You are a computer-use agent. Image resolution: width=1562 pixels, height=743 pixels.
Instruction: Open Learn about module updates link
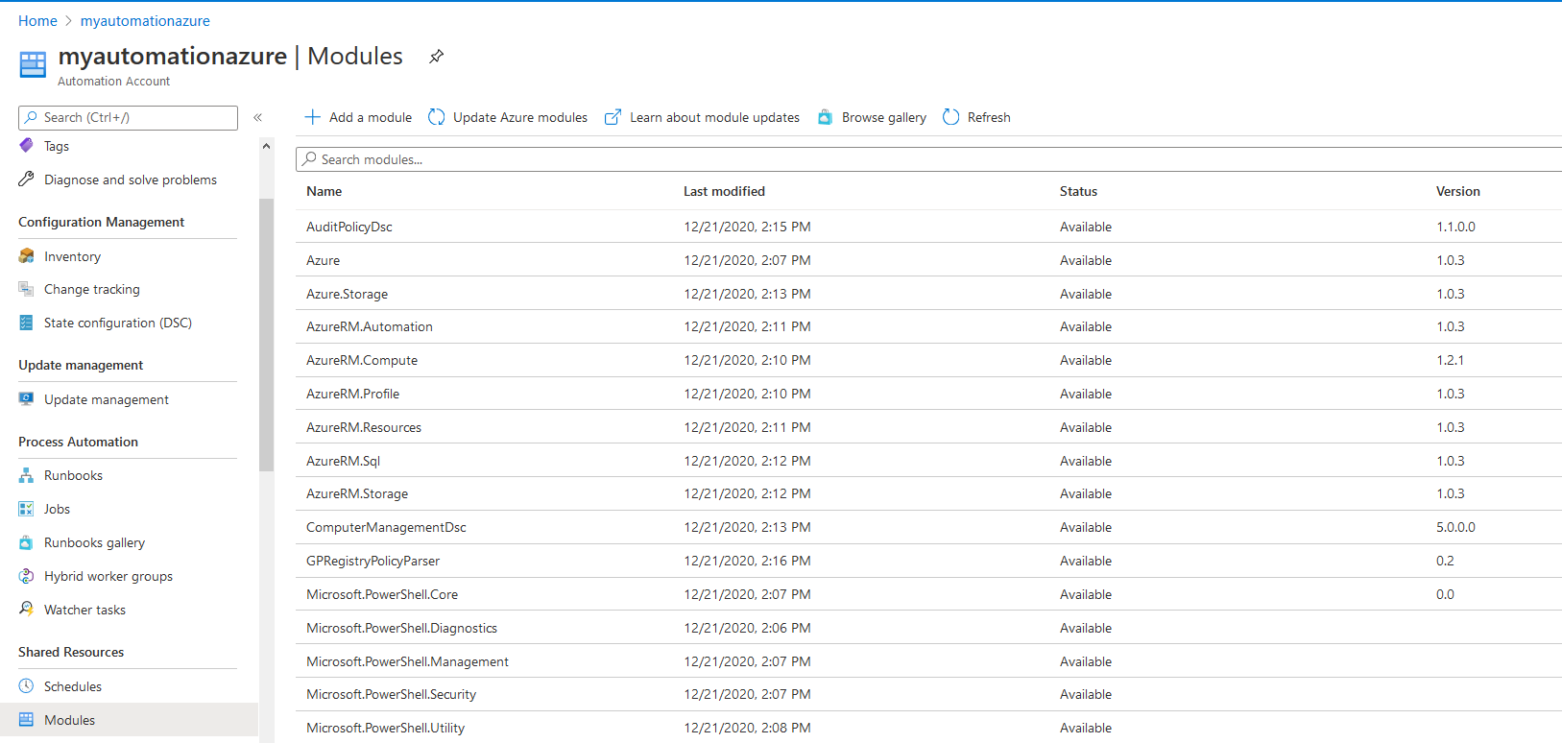pyautogui.click(x=714, y=117)
